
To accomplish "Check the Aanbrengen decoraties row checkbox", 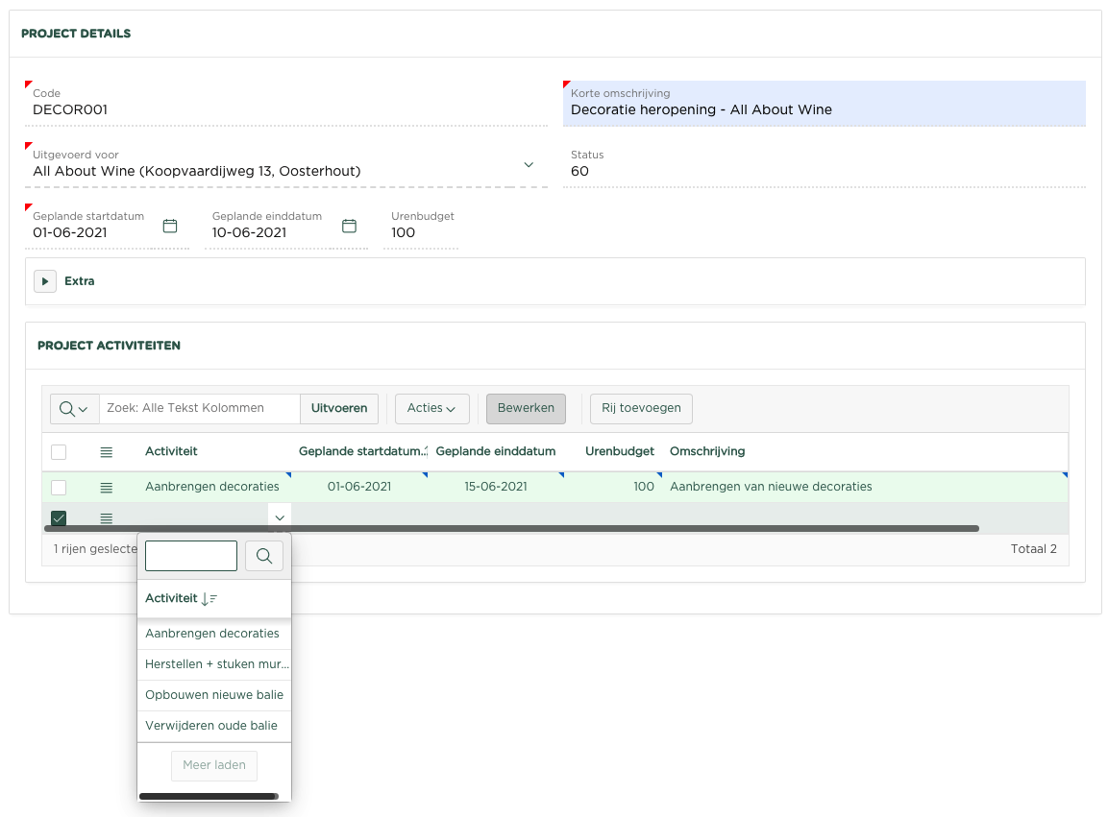I will pyautogui.click(x=59, y=488).
